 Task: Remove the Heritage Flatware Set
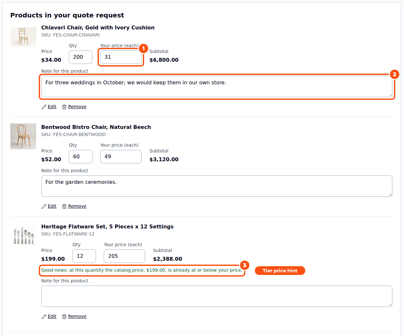[77, 316]
